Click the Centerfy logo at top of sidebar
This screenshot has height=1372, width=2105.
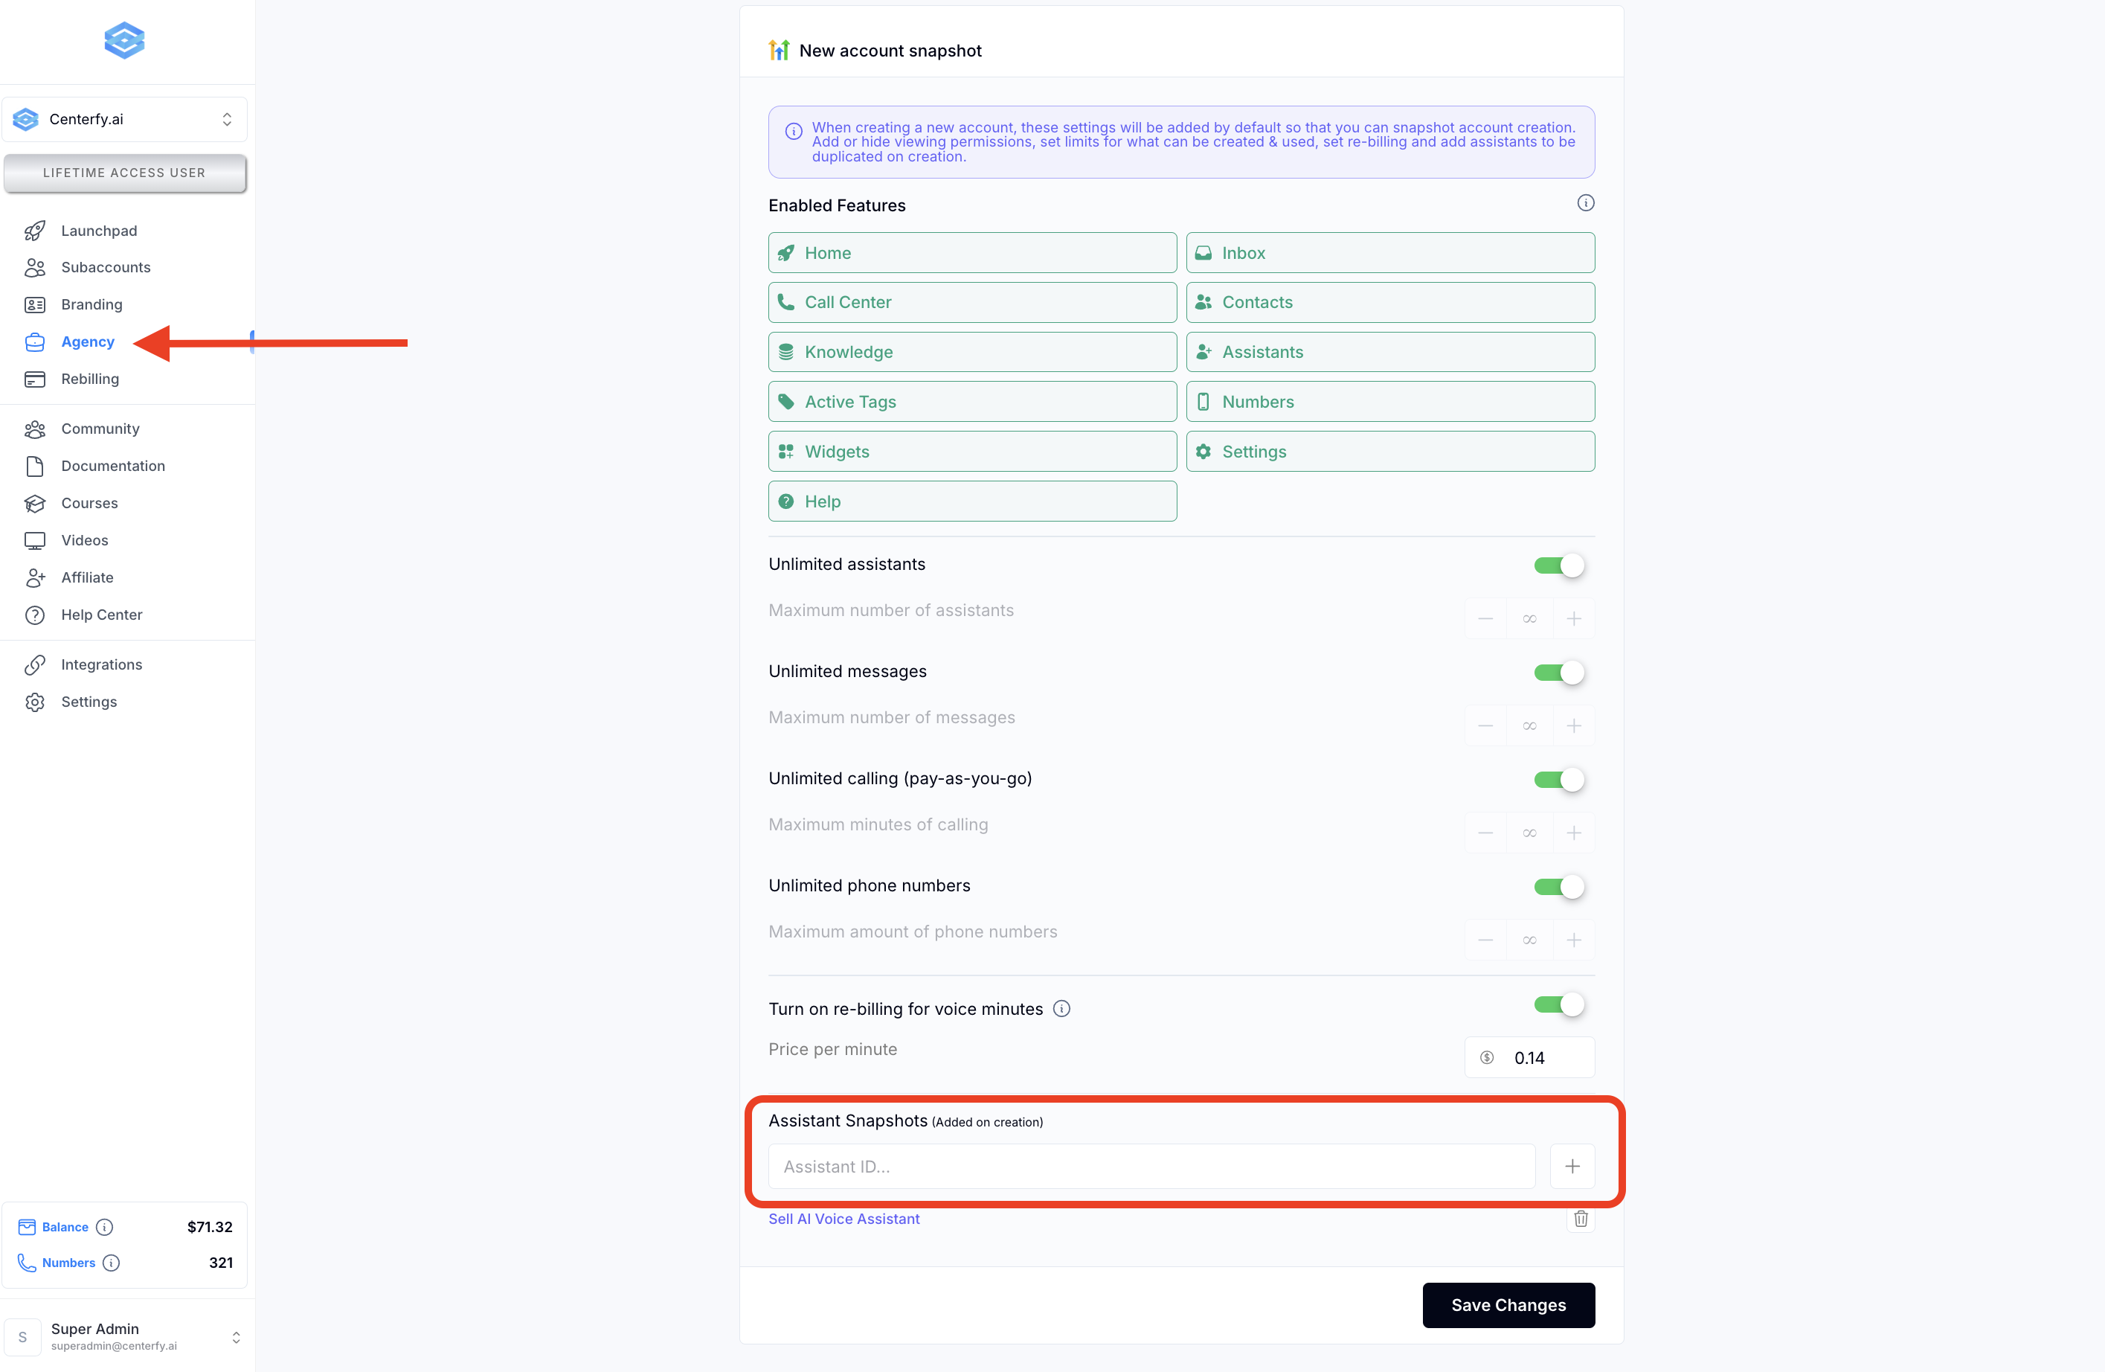pos(123,41)
